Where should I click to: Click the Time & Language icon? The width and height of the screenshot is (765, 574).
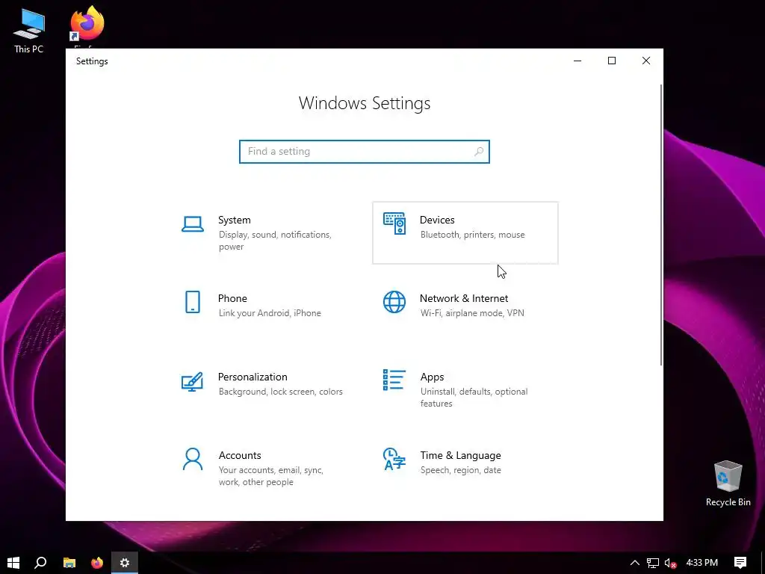pyautogui.click(x=394, y=460)
